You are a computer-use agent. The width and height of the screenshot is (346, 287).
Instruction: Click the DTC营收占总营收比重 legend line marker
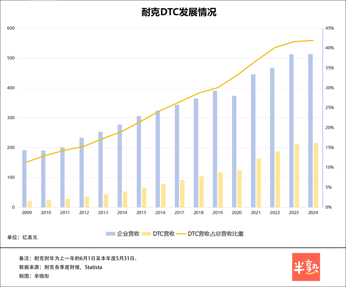pos(181,234)
